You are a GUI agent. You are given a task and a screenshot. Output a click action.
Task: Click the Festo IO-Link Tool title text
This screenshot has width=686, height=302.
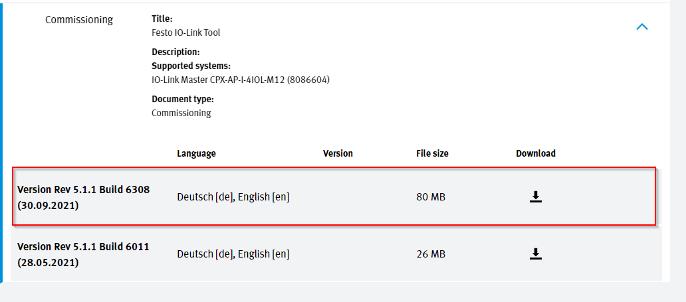coord(186,33)
